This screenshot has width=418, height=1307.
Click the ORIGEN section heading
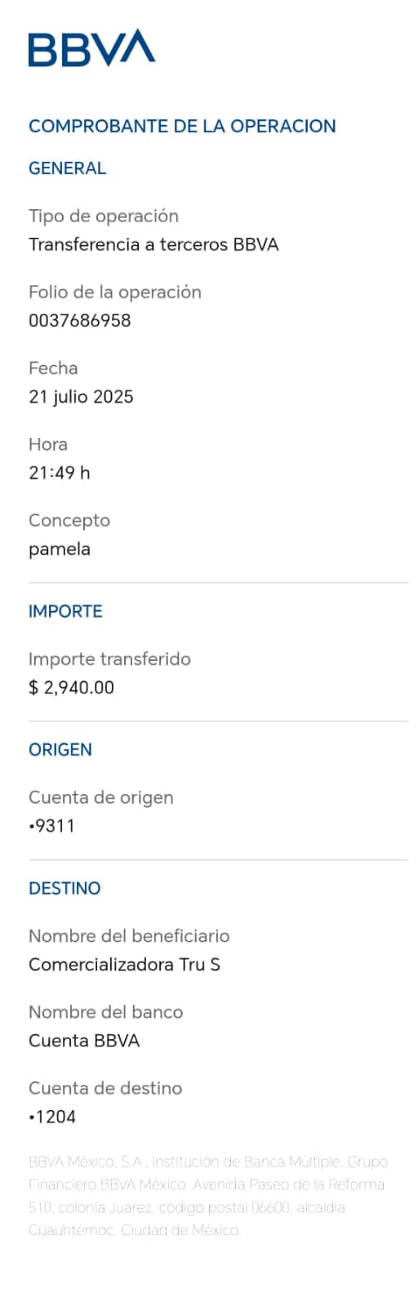(60, 750)
